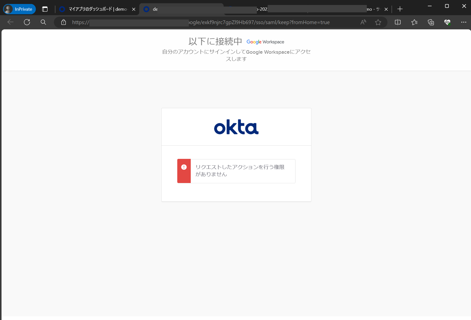Open split screen view
Image resolution: width=471 pixels, height=320 pixels.
tap(398, 22)
